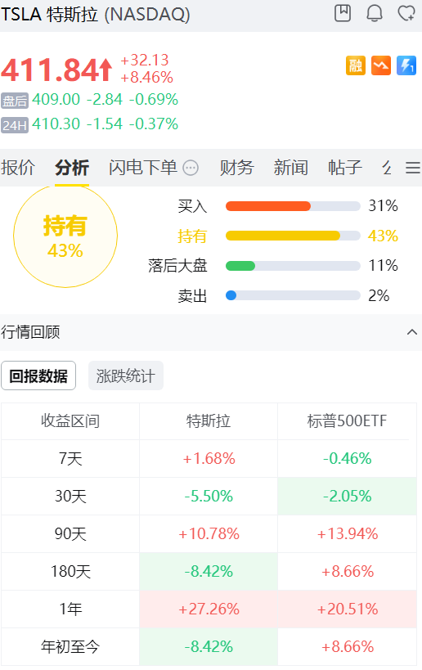Click the TSLA 特斯拉 (NASDAQ) title
Viewport: 422px width, 670px height.
click(95, 15)
